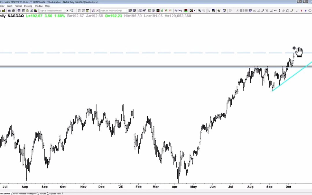Click the Zoom Out magnifier icon
This screenshot has height=195, width=312.
click(x=204, y=11)
